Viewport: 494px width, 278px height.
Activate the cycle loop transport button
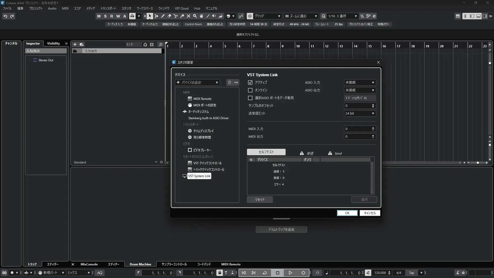[264, 273]
